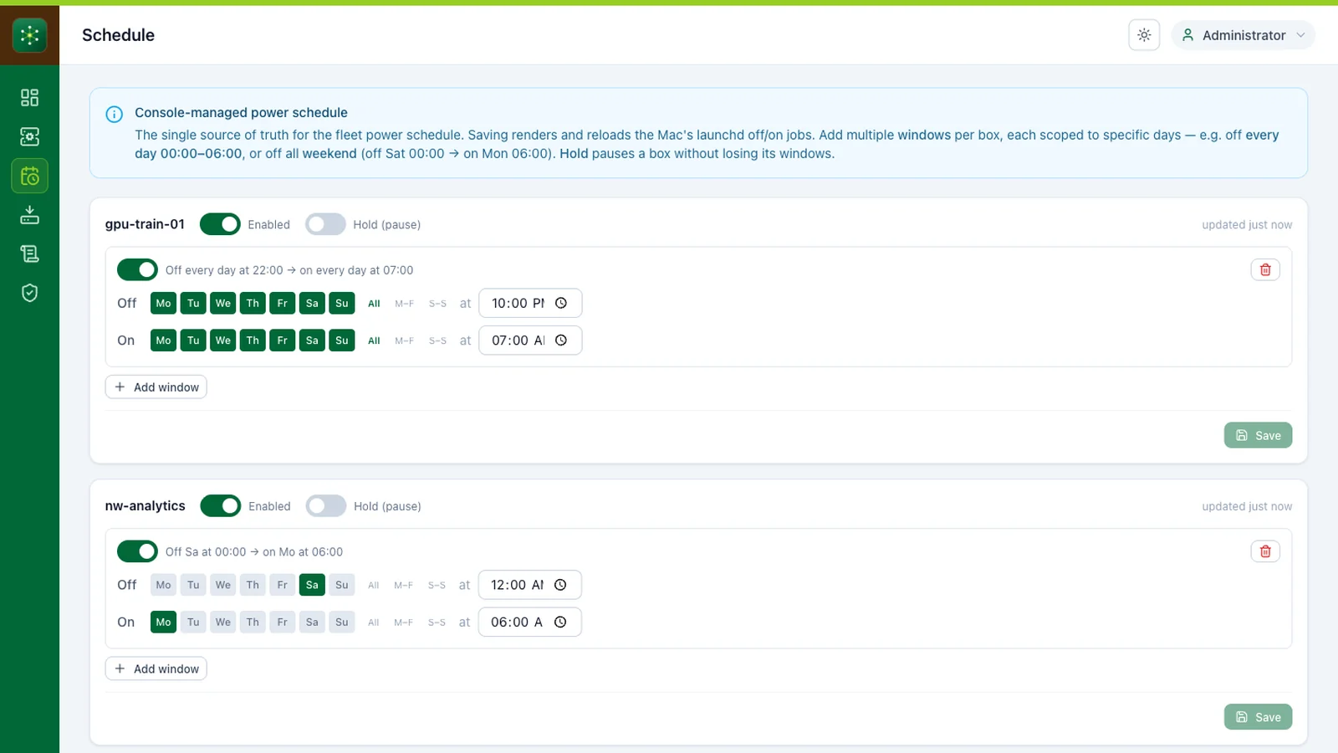Deselect Su in gpu-train-01 On days
Screen dimensions: 1338x753
pos(342,341)
